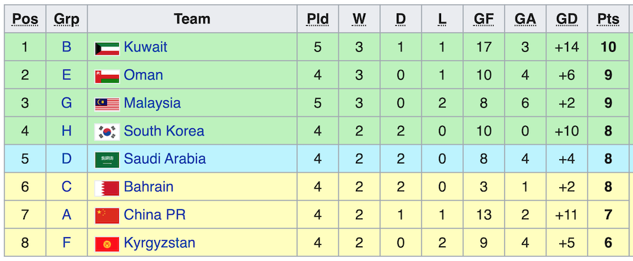Follow the Group H link

click(x=67, y=131)
